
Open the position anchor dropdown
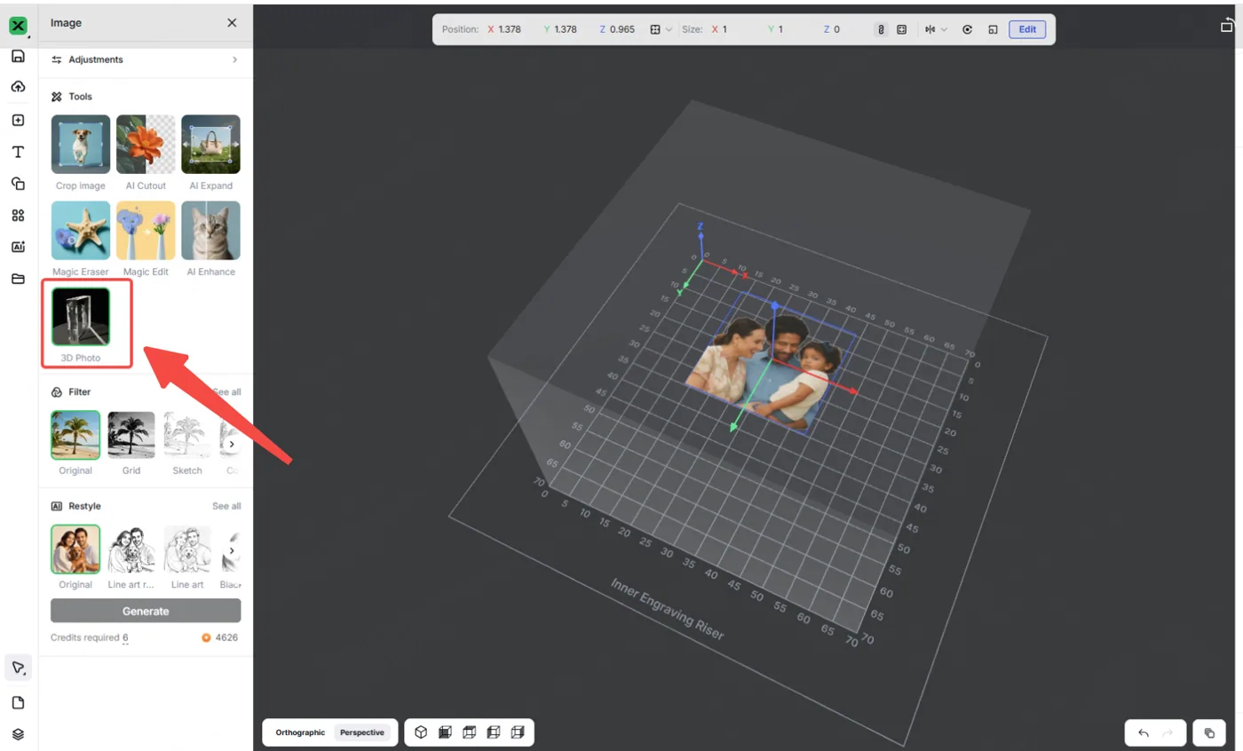click(x=661, y=29)
